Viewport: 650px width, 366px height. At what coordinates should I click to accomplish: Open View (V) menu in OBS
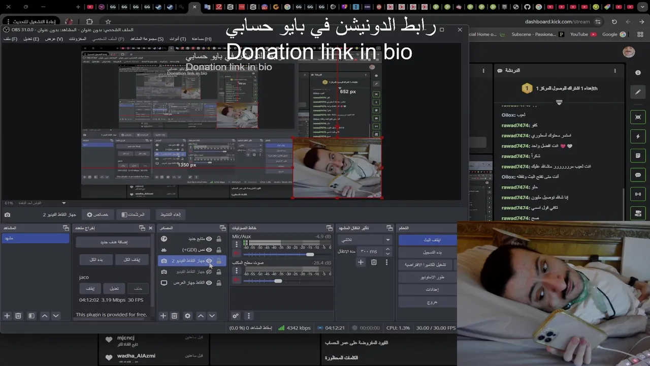(54, 39)
